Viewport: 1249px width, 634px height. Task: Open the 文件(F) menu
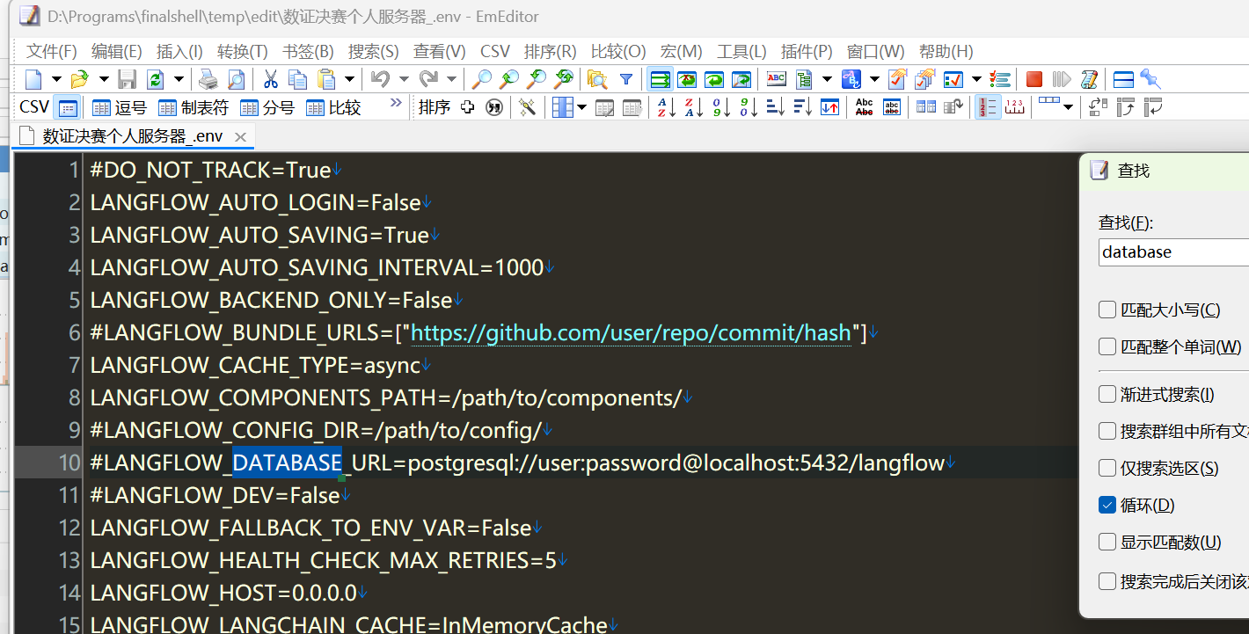click(52, 51)
